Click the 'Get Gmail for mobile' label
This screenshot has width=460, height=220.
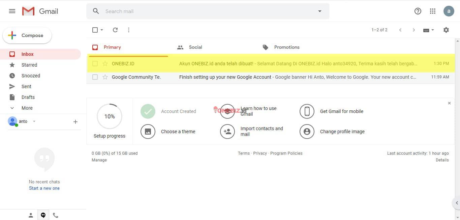[x=342, y=111]
